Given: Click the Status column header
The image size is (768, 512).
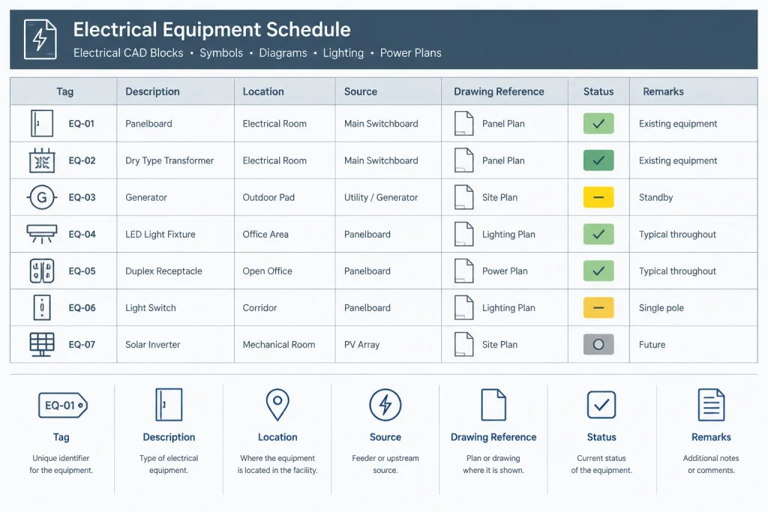Looking at the screenshot, I should (598, 91).
